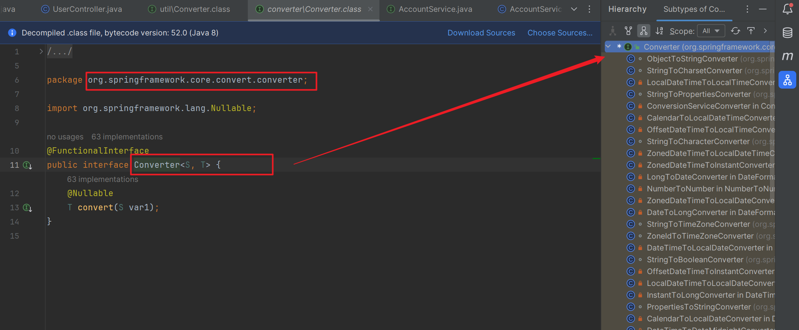Screen dimensions: 799x330
Task: Toggle alphabetical sort in Hierarchy panel
Action: pos(659,31)
